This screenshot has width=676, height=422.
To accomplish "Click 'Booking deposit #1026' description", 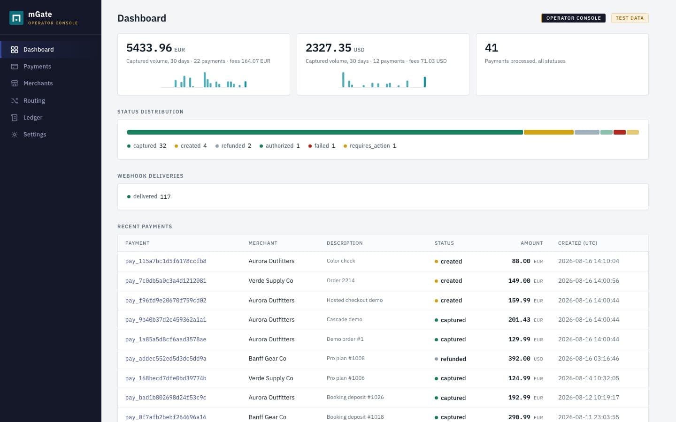I will [355, 397].
